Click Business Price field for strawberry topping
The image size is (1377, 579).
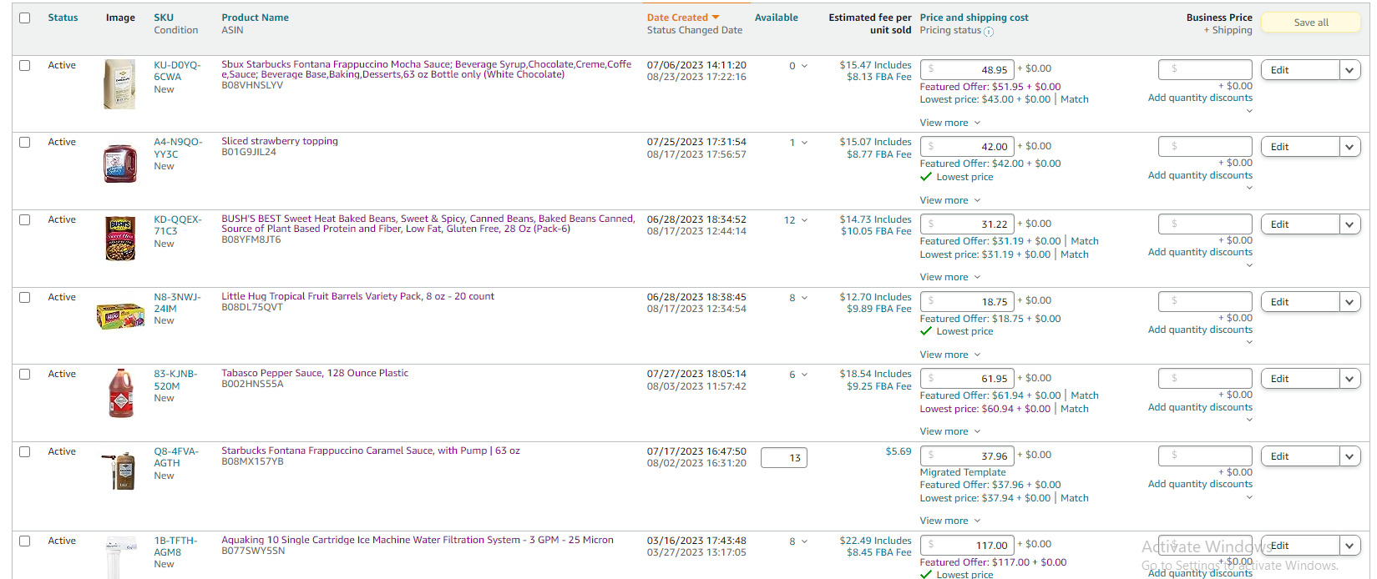(1205, 147)
